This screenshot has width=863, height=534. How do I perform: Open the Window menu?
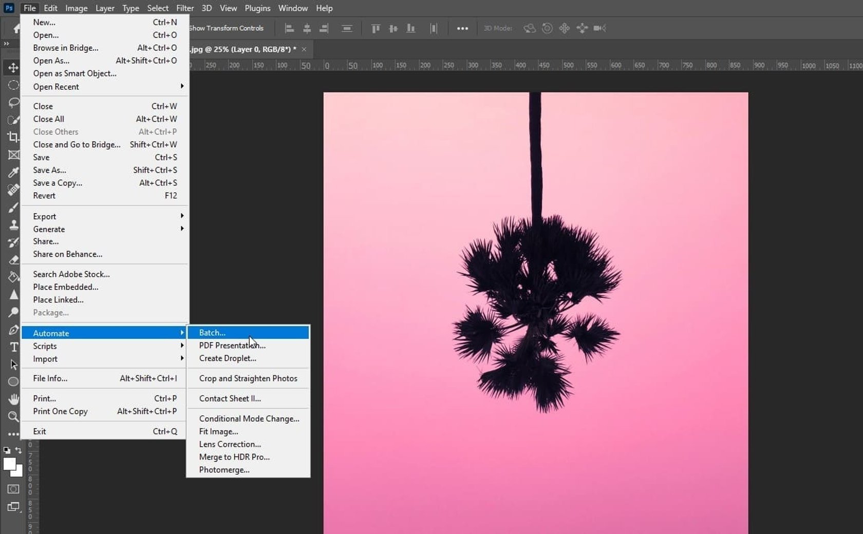point(293,8)
